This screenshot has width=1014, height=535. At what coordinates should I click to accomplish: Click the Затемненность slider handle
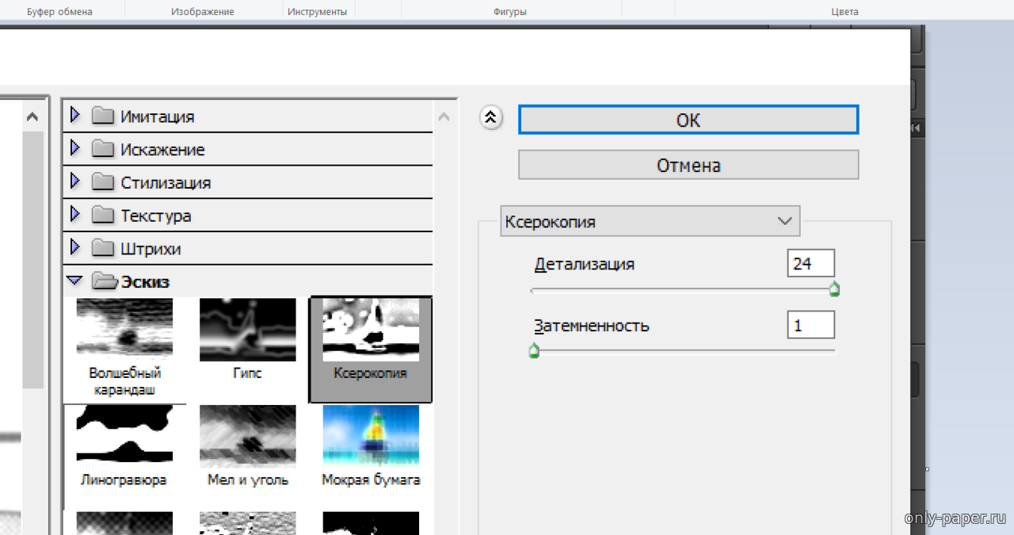click(x=534, y=350)
